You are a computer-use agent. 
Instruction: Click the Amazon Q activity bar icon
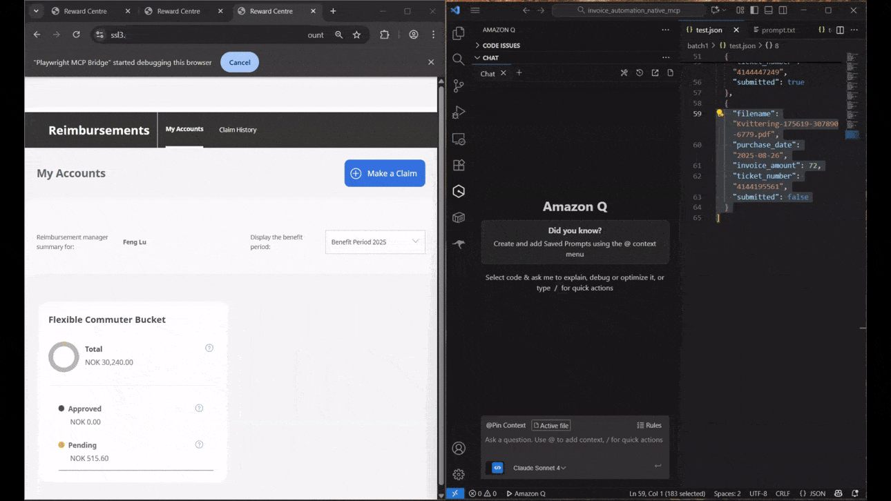point(459,191)
